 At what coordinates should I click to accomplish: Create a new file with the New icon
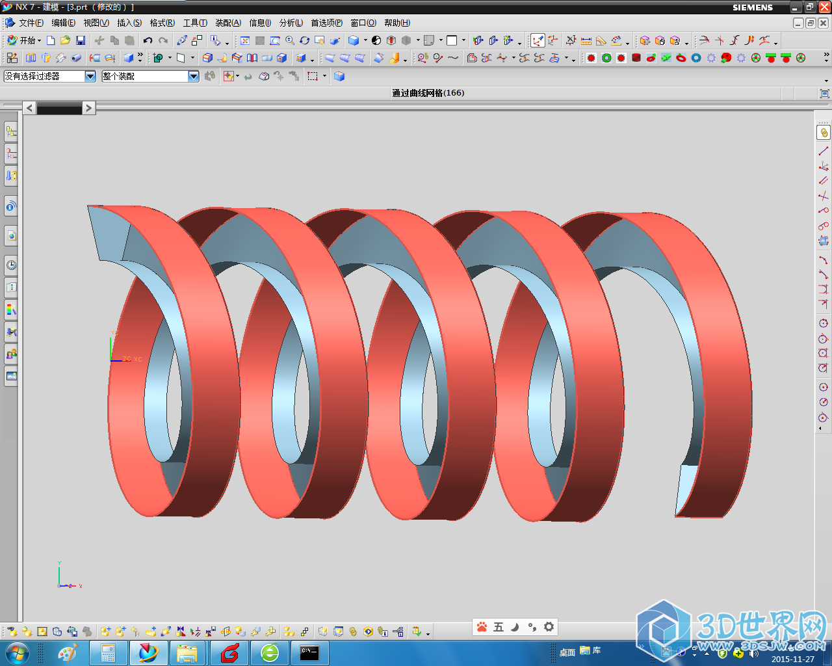coord(51,40)
